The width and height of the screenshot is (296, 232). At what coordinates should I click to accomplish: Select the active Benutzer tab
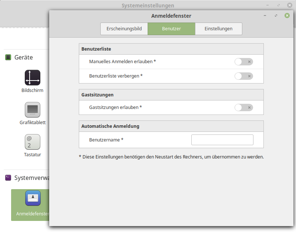point(171,28)
